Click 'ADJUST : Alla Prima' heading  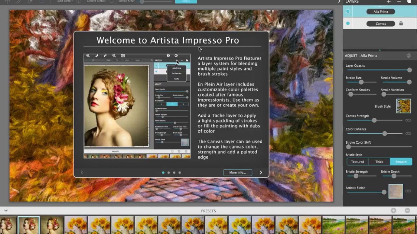click(361, 56)
